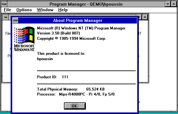The width and height of the screenshot is (178, 114).
Task: Click the About Program Manager title bar
Action: (x=78, y=21)
